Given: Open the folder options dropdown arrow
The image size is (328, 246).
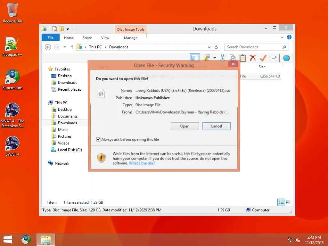Looking at the screenshot, I should [x=215, y=58].
